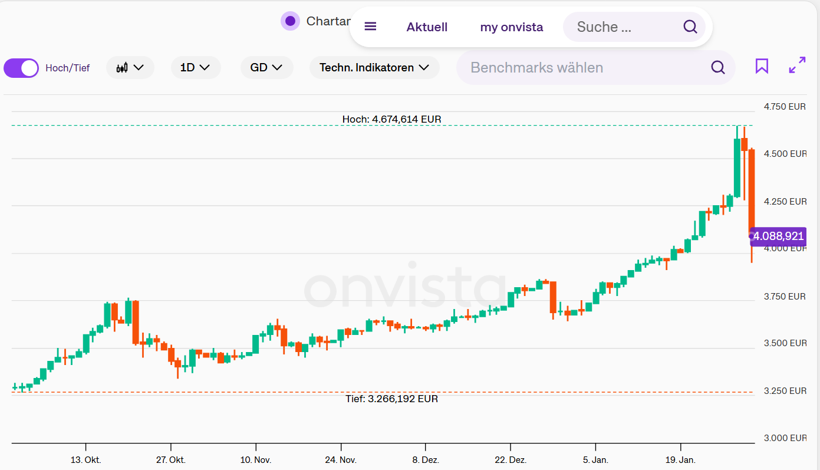Open the hamburger navigation menu
Viewport: 820px width, 470px height.
[x=370, y=27]
